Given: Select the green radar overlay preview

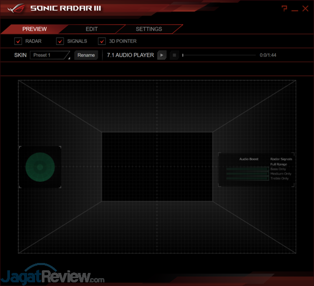Looking at the screenshot, I should pyautogui.click(x=40, y=167).
